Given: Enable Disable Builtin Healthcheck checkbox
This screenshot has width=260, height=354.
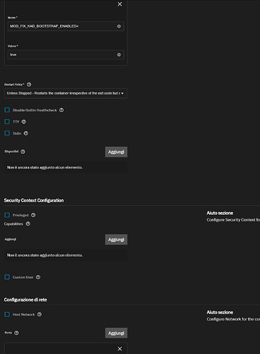Looking at the screenshot, I should coord(7,110).
